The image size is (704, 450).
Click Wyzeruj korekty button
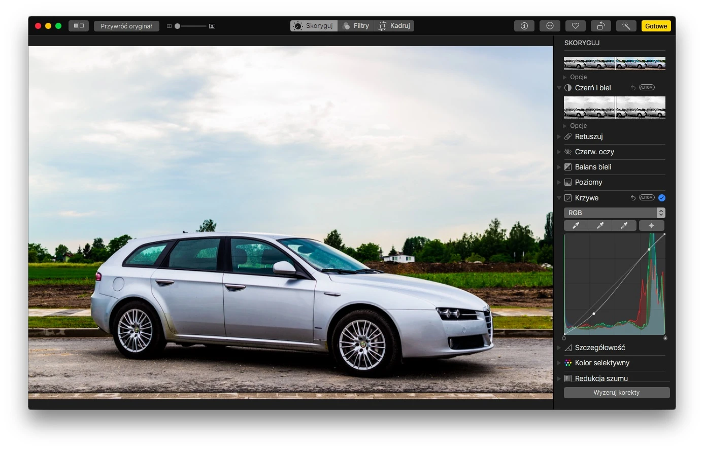617,393
